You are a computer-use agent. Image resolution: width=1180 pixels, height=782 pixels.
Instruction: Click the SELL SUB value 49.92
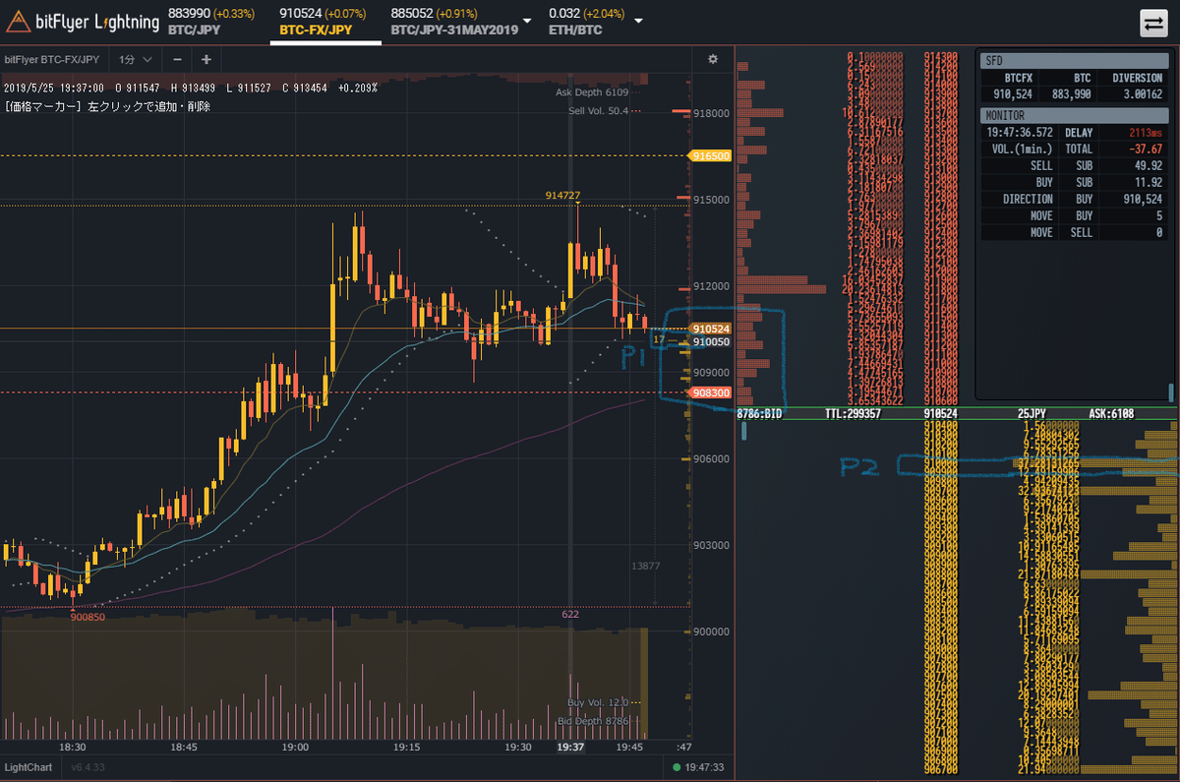click(1149, 165)
